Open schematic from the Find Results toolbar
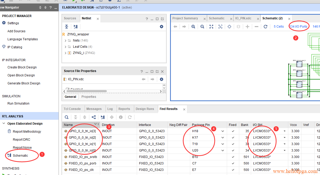Viewport: 320px width, 175px height. pos(103,117)
